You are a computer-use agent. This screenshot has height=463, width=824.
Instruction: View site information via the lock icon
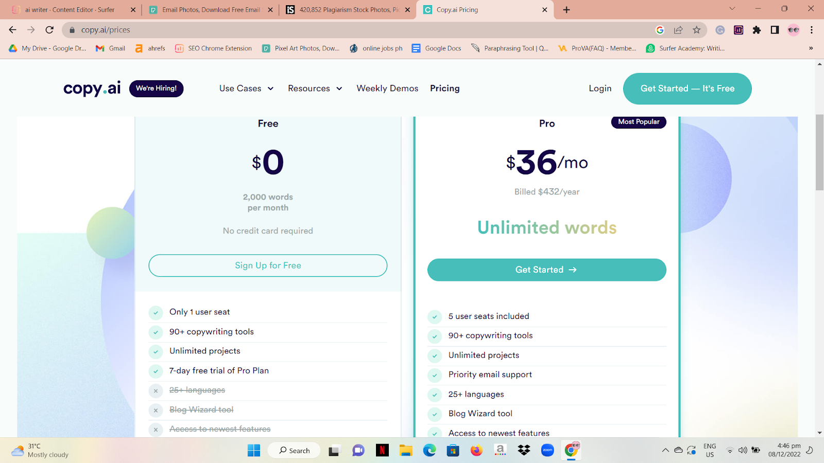72,30
